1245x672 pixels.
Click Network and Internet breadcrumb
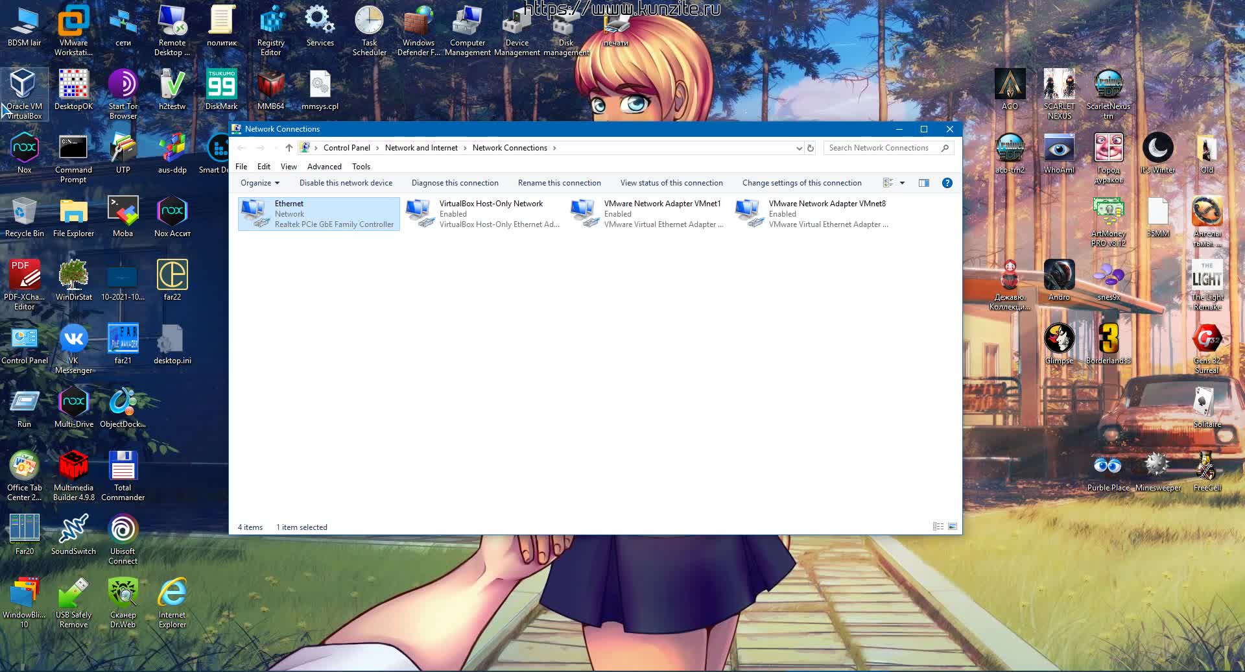point(421,148)
